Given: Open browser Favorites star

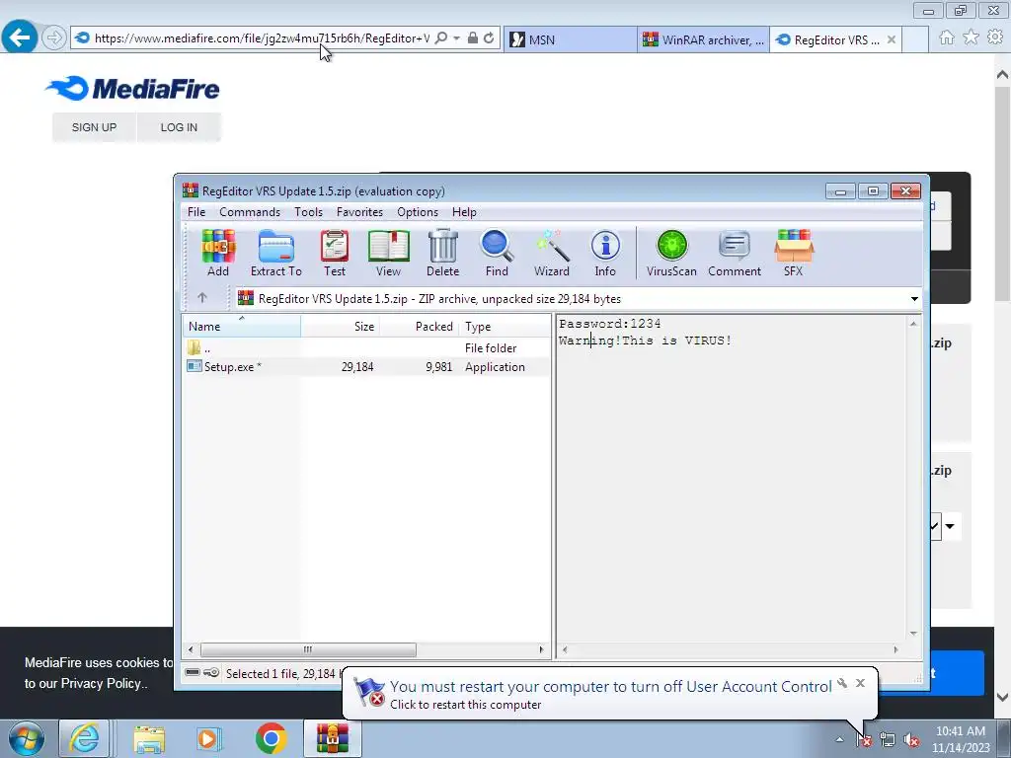Looking at the screenshot, I should (972, 38).
